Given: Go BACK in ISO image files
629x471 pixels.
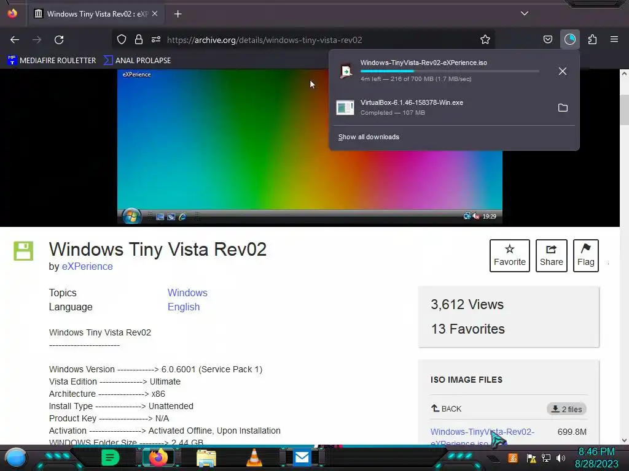Looking at the screenshot, I should pyautogui.click(x=446, y=408).
